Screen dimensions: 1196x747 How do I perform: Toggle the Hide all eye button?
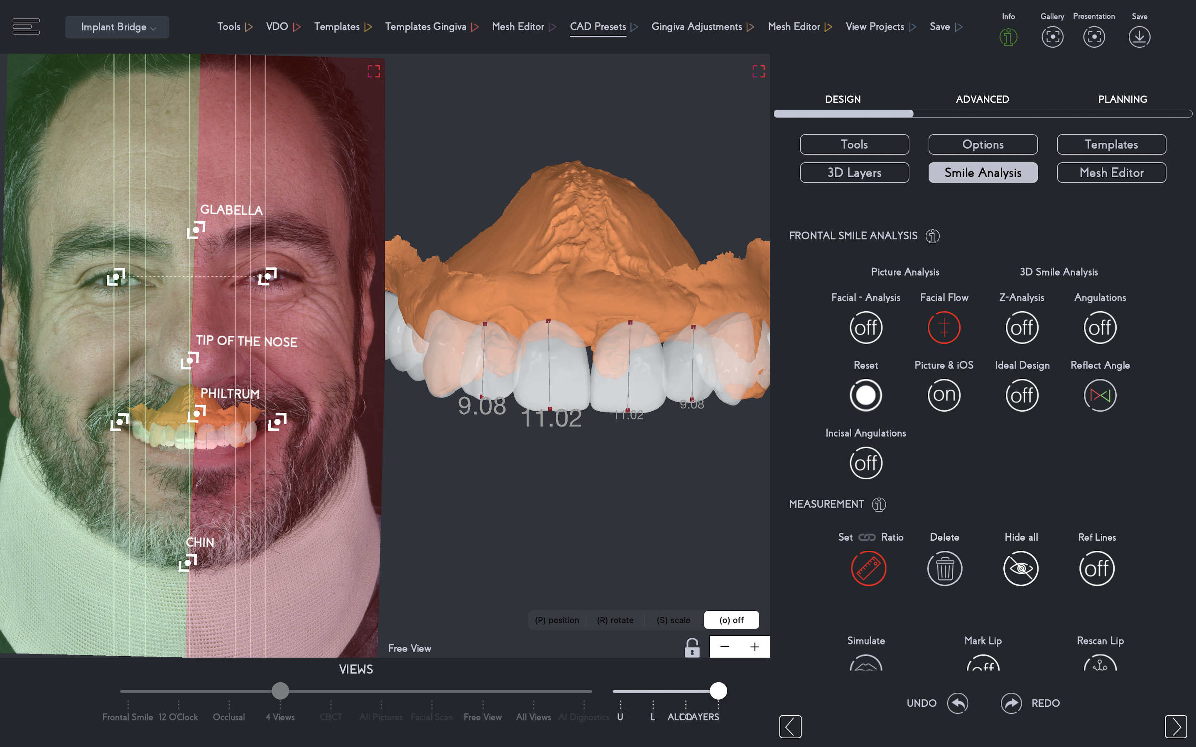[1021, 568]
